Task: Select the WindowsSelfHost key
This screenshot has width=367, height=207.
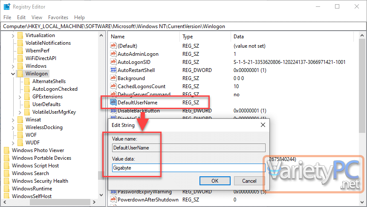Action: click(x=32, y=196)
